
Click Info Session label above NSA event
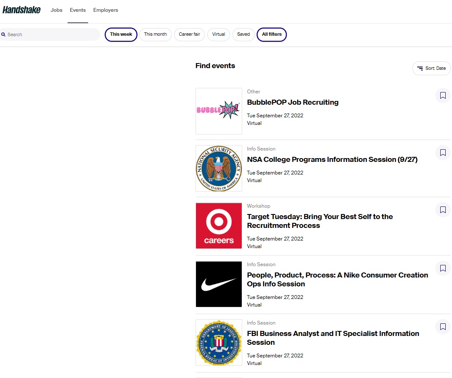click(x=261, y=149)
